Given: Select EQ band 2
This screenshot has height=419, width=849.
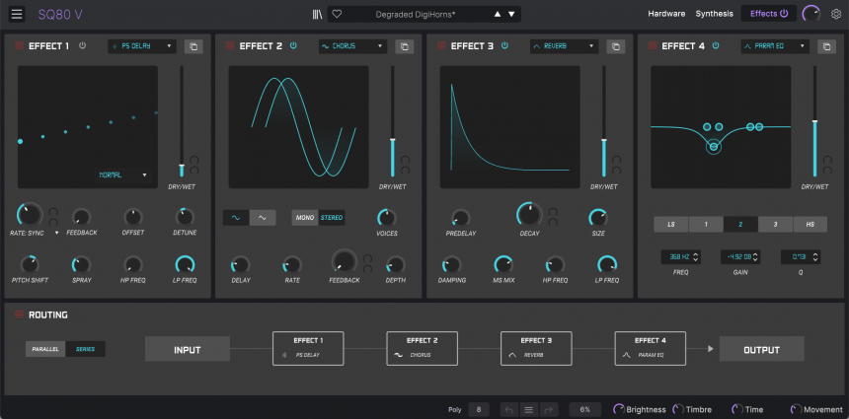Looking at the screenshot, I should tap(740, 225).
